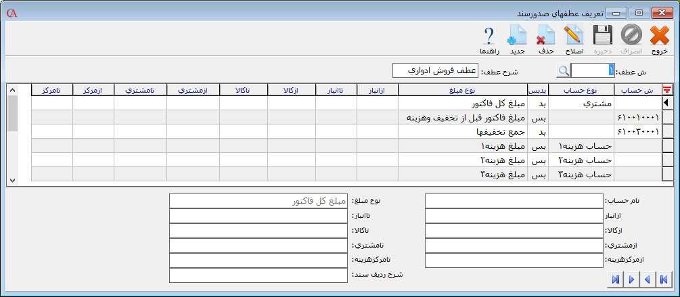Click the ش عطف number input field
The width and height of the screenshot is (680, 297).
[593, 70]
